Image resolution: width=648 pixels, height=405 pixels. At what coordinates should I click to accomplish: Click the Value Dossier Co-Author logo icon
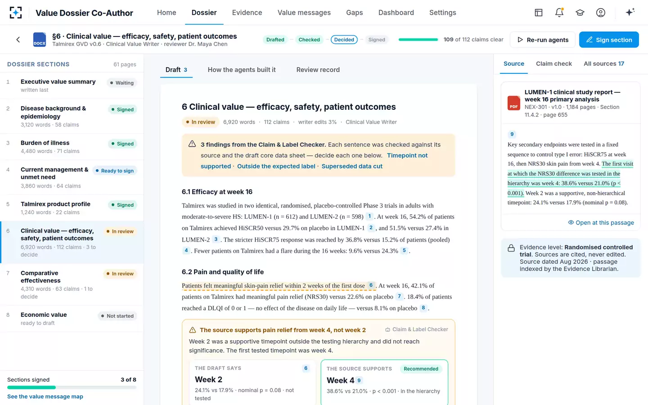[x=16, y=13]
